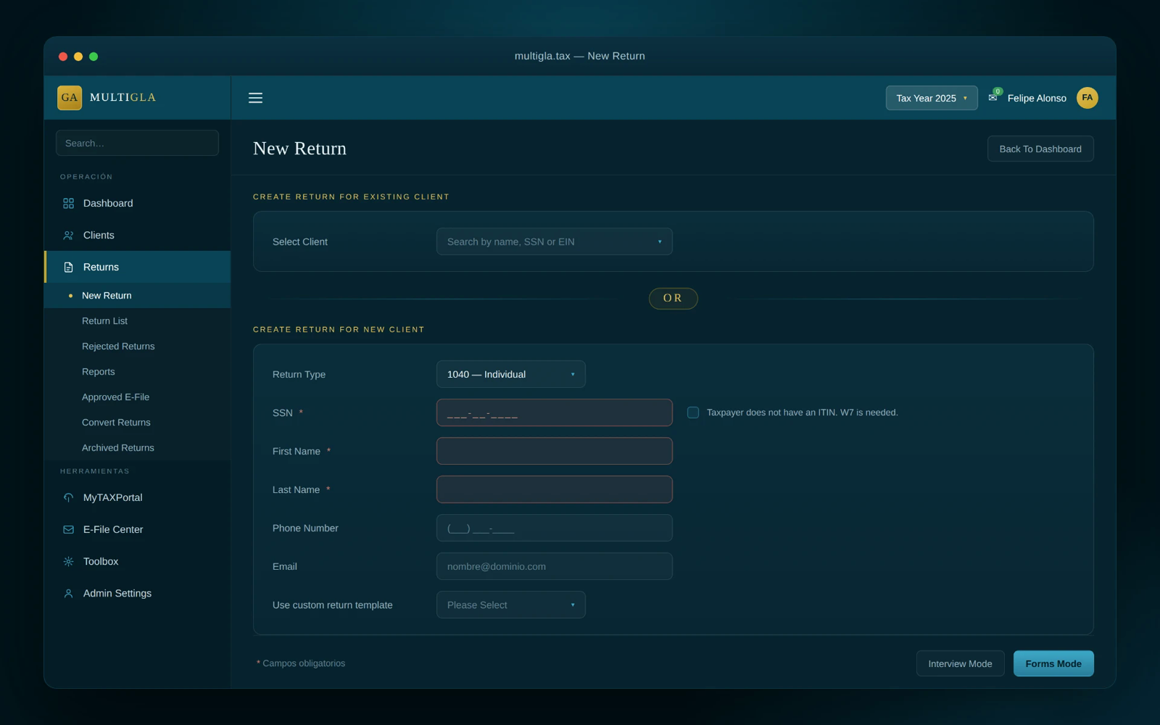Open Return List submenu item
Screen dimensions: 1160x725
click(x=138, y=321)
